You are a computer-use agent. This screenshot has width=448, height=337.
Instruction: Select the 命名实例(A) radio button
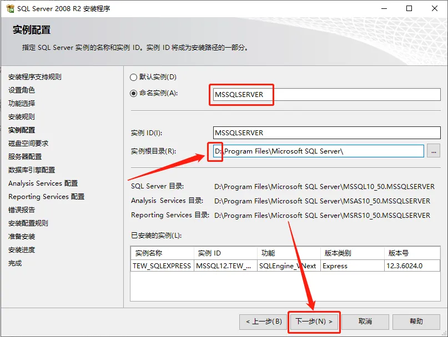[133, 93]
